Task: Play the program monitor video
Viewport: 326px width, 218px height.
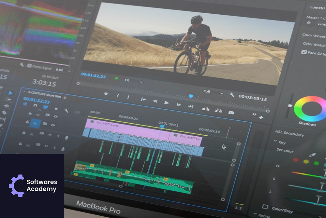Action: click(x=167, y=103)
